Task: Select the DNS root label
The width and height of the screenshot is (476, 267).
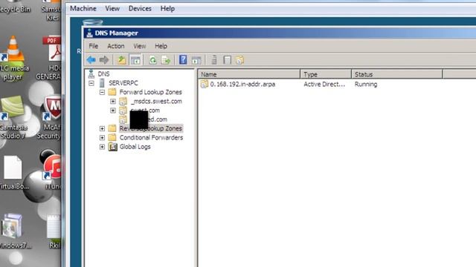Action: (103, 73)
